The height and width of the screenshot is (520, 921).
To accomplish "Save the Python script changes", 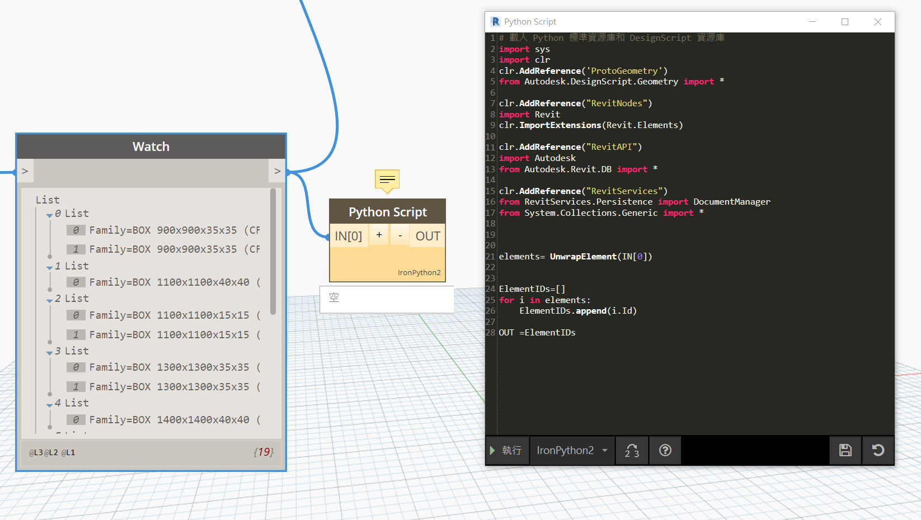I will (845, 451).
